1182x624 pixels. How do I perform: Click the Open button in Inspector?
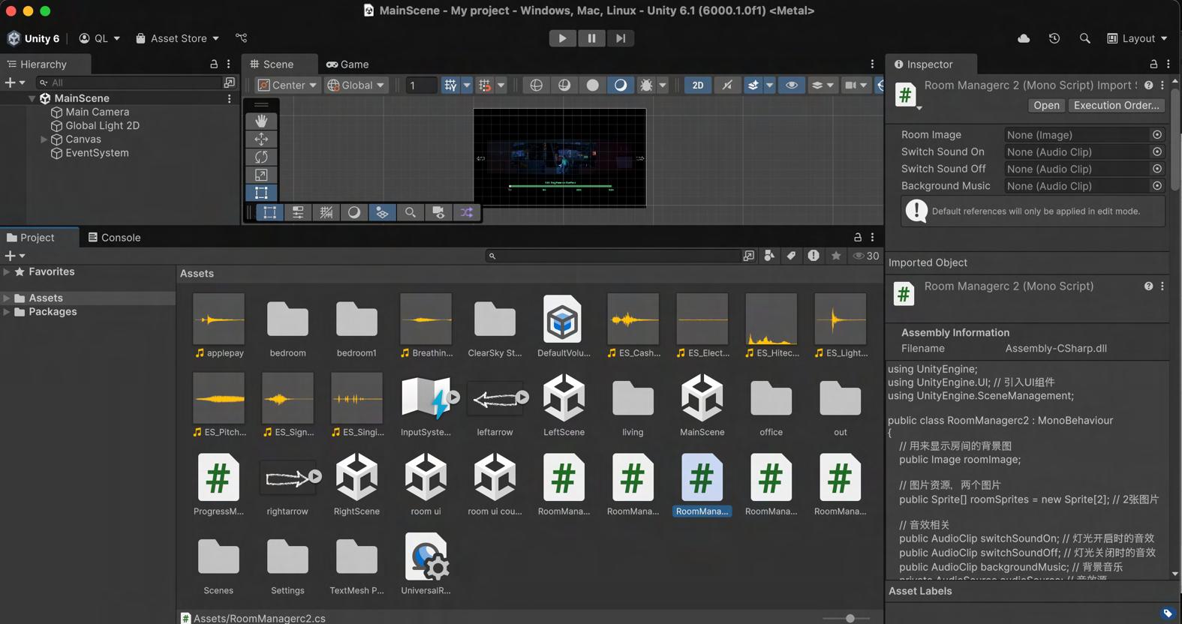point(1045,106)
